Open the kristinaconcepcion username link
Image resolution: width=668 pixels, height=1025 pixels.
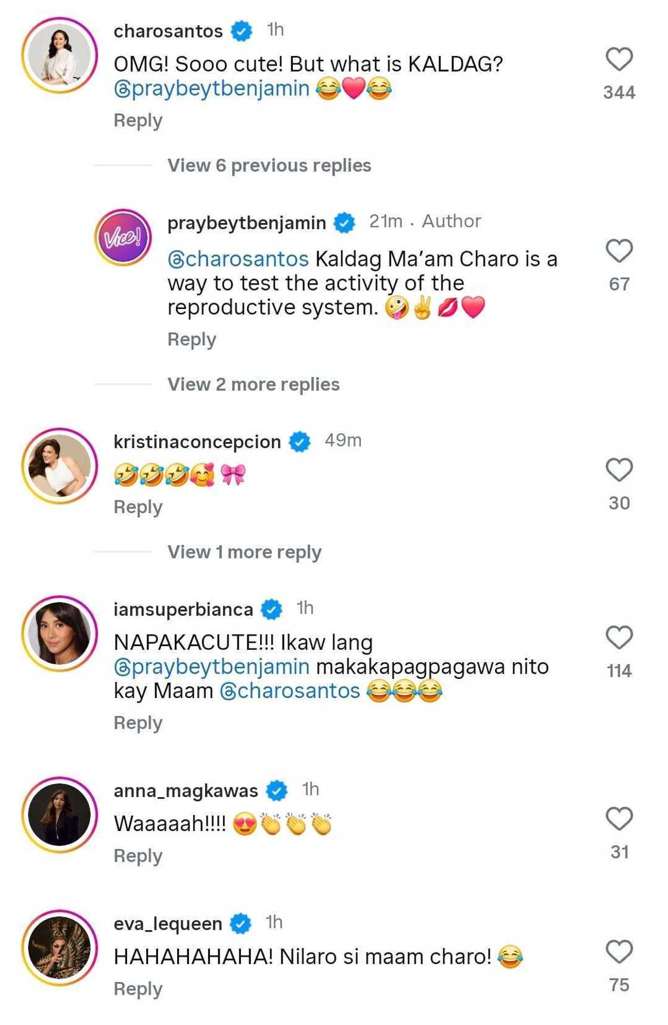tap(197, 442)
